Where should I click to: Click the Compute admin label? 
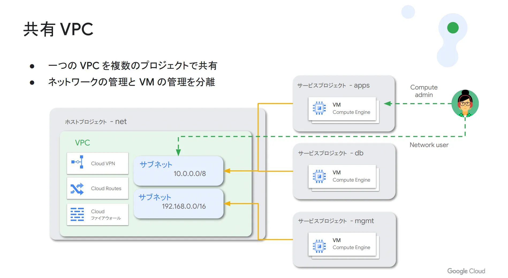click(x=424, y=91)
